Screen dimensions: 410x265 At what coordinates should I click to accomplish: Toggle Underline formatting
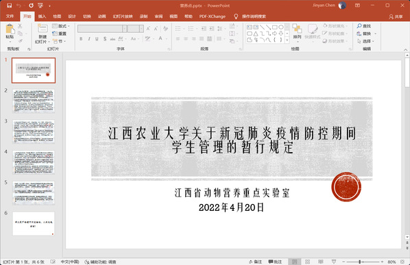[97, 39]
